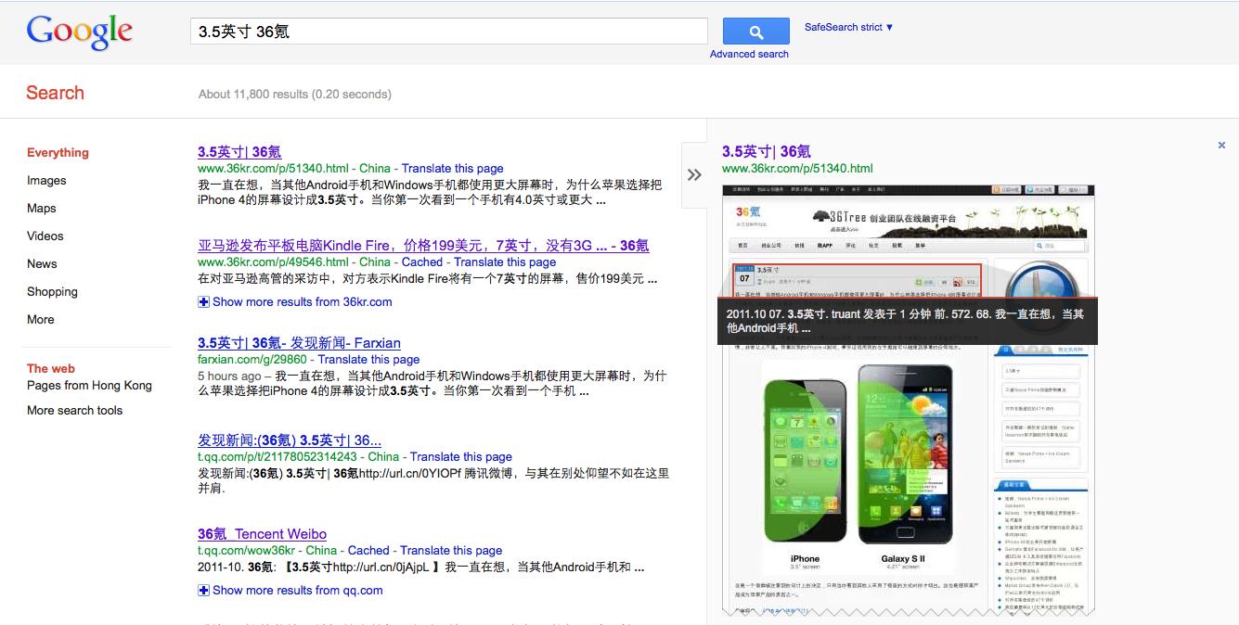Select Images search category

[x=46, y=180]
